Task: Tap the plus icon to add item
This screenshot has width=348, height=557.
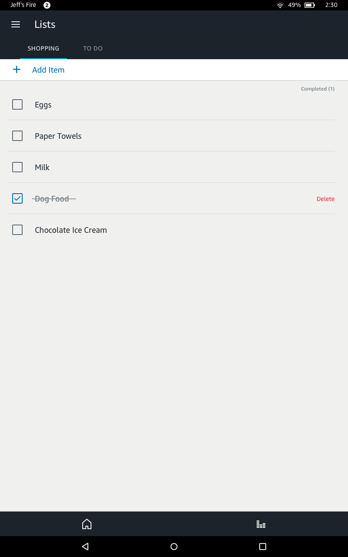Action: coord(17,69)
